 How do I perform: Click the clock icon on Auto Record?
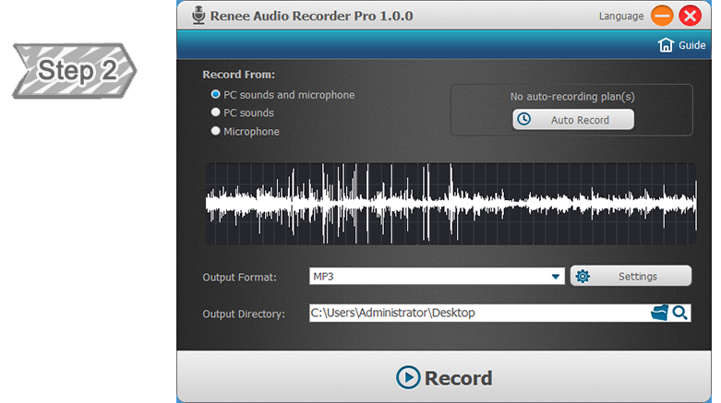tap(524, 120)
